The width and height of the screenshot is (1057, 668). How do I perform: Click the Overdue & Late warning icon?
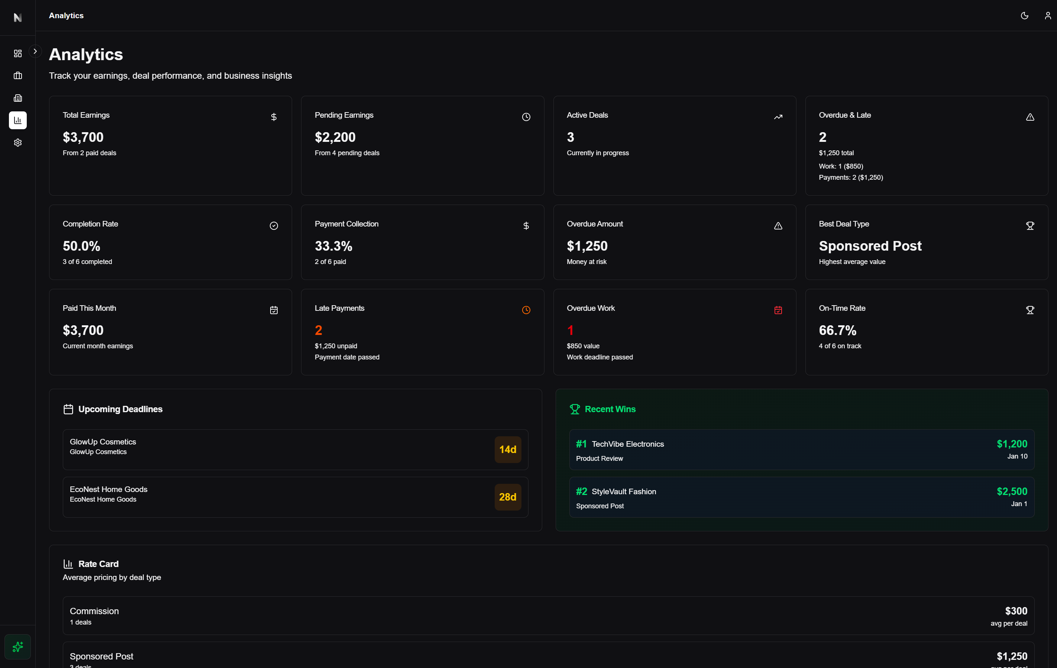click(x=1030, y=117)
